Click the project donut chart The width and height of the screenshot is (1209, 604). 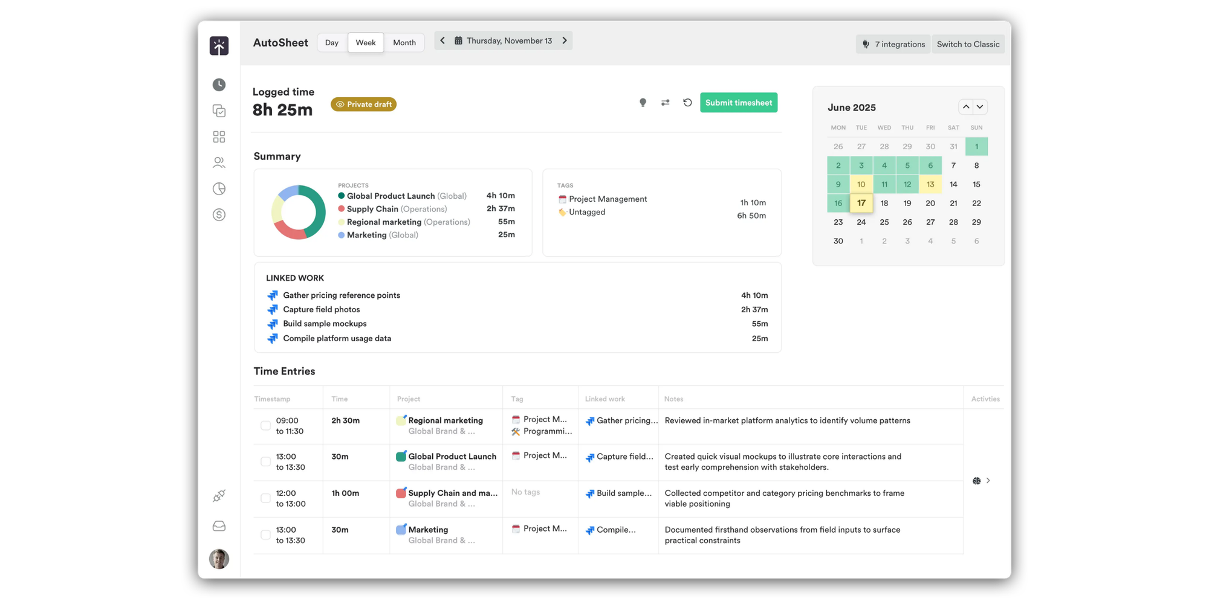click(x=299, y=212)
